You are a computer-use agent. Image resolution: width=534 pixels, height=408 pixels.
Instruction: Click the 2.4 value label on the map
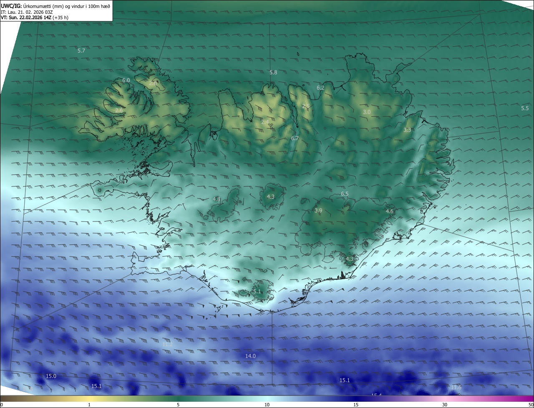coord(265,122)
